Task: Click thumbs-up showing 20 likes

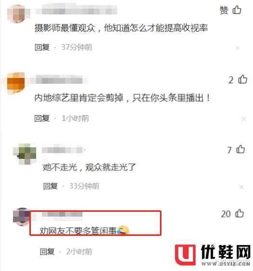Action: [240, 213]
